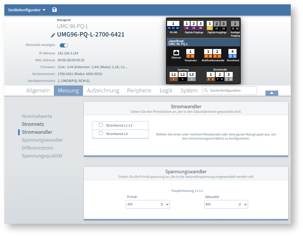
Task: Select the Temperatur terminal on device
Action: (190, 54)
